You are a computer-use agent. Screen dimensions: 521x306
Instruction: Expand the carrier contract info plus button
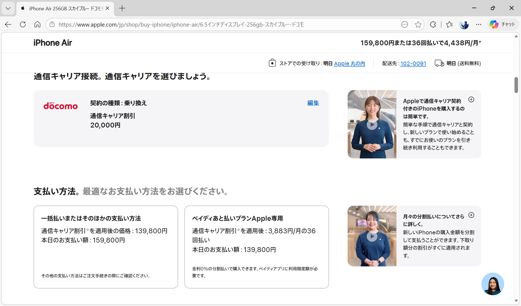click(x=471, y=100)
